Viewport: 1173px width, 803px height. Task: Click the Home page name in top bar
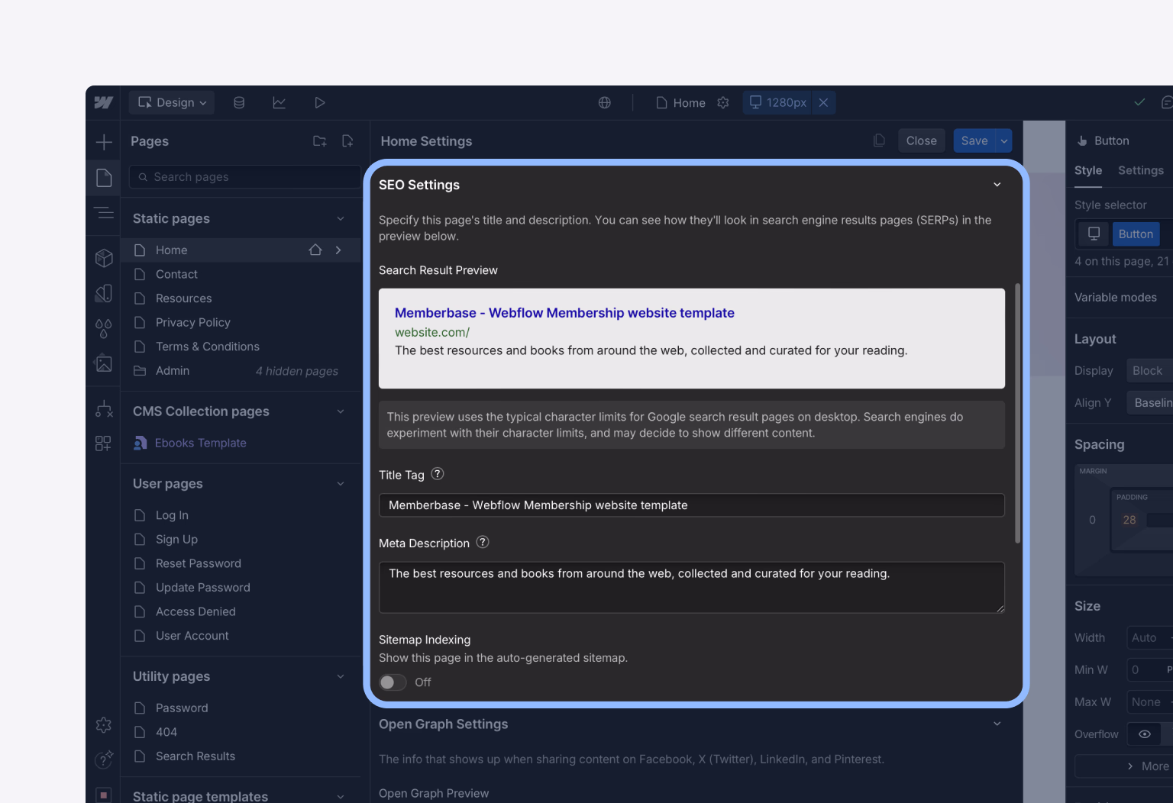tap(690, 102)
